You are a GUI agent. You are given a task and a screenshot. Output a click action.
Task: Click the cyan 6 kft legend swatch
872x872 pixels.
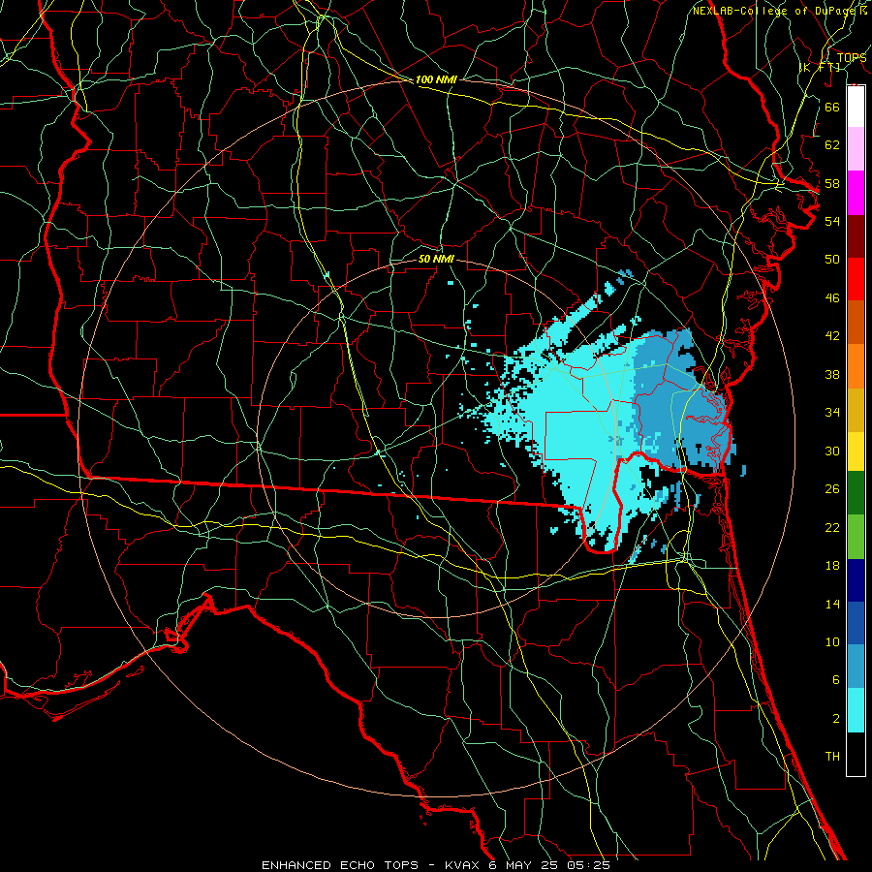pyautogui.click(x=856, y=710)
